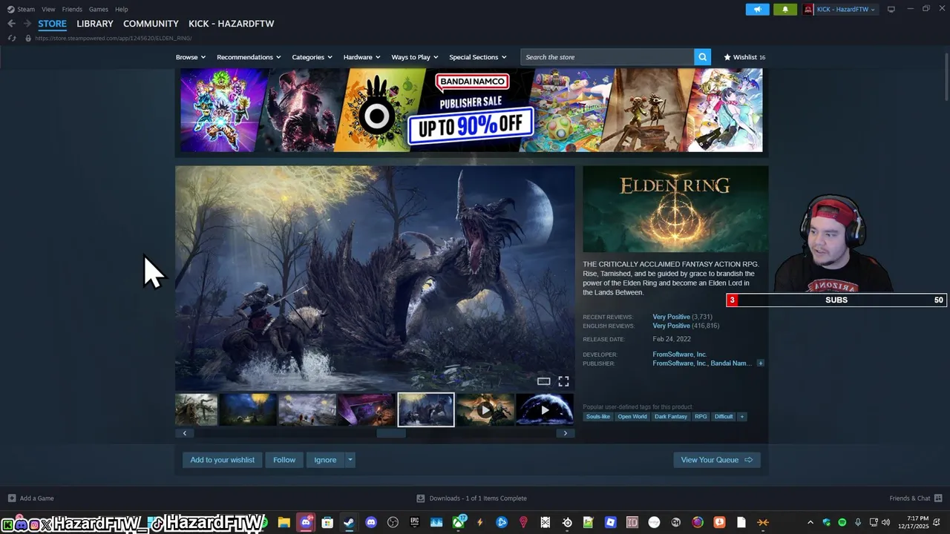The height and width of the screenshot is (534, 950).
Task: Click the Bandai Namco Publisher Sale banner
Action: pos(471,110)
